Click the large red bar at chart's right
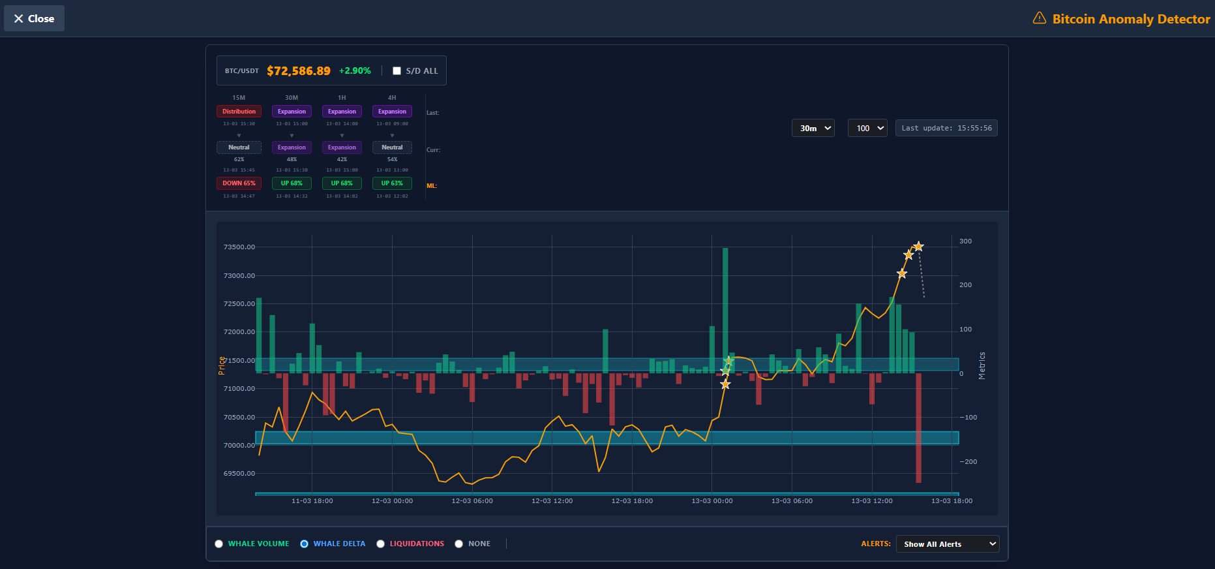The height and width of the screenshot is (569, 1215). pyautogui.click(x=918, y=427)
